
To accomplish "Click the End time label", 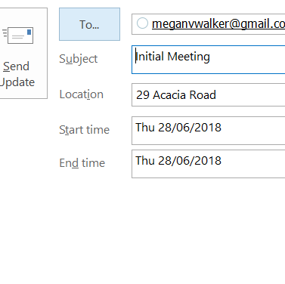I will tap(82, 163).
